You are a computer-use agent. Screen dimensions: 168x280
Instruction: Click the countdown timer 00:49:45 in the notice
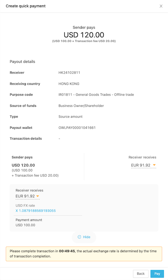click(x=67, y=251)
